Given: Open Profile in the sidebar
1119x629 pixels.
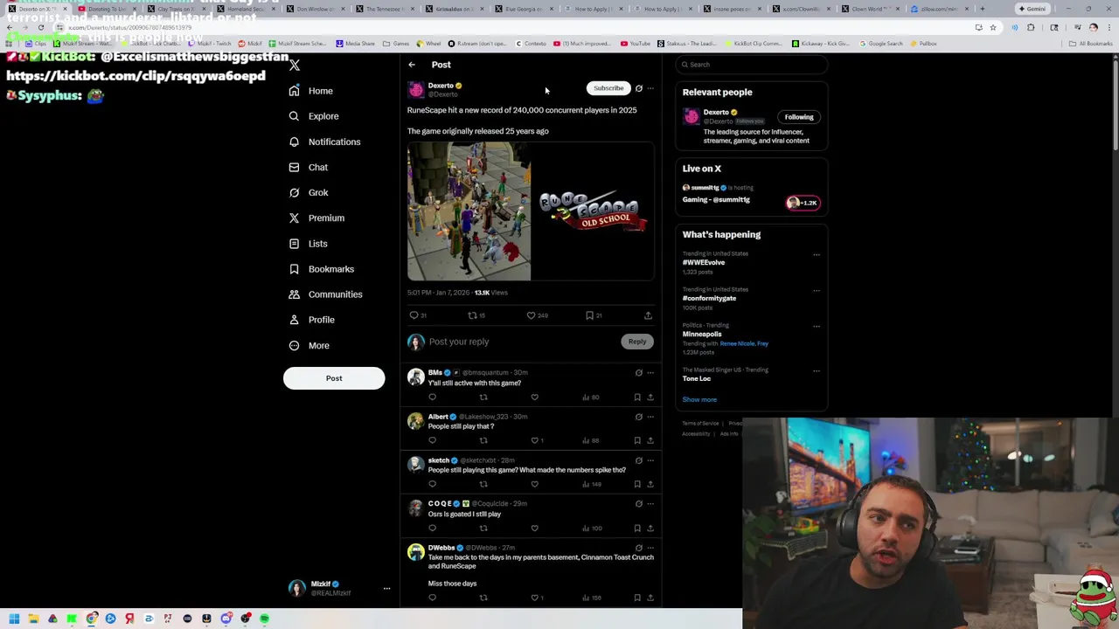Looking at the screenshot, I should tap(311, 320).
